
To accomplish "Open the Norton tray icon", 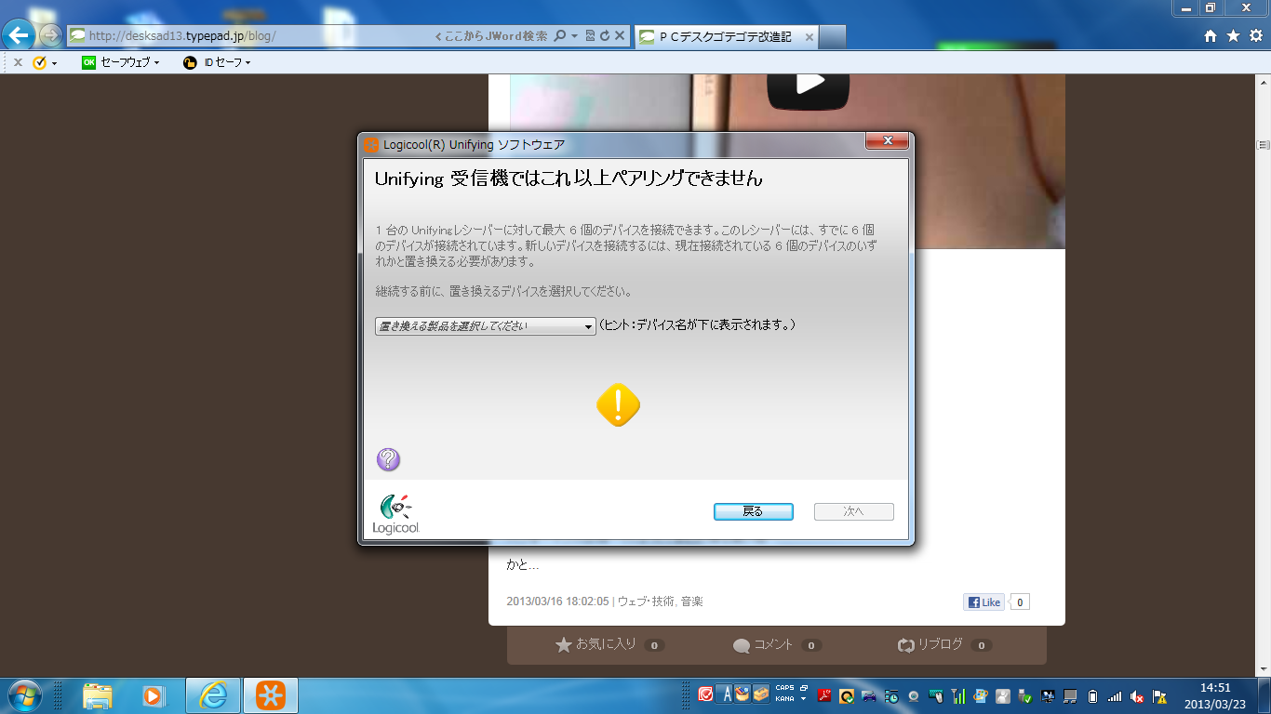I will click(847, 695).
